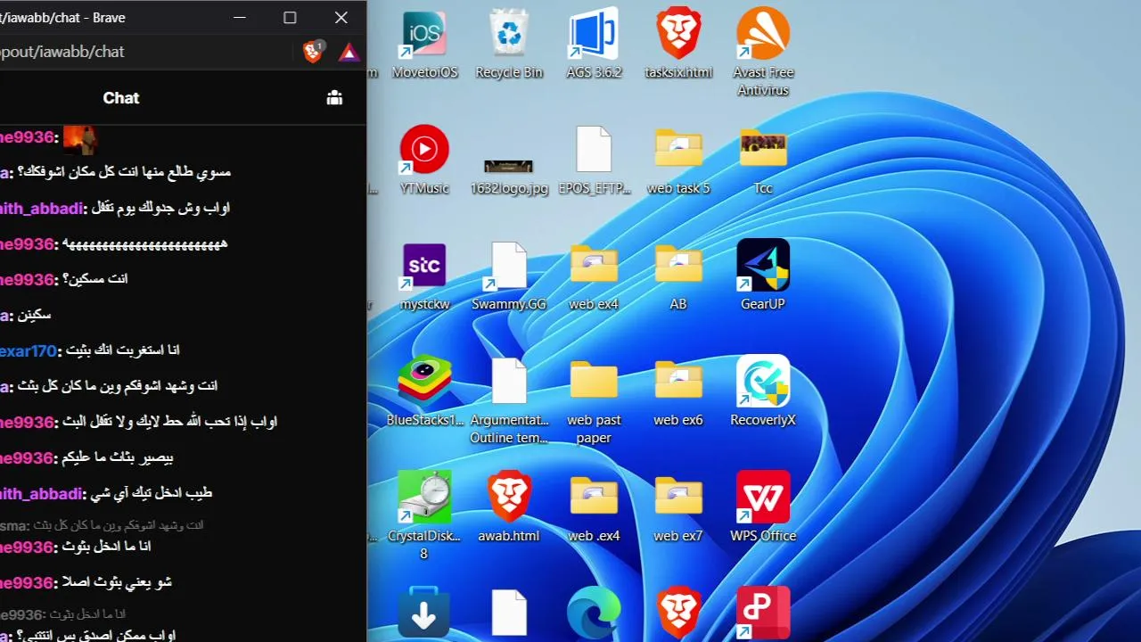
Task: Open CrystalDisk 8 shortcut
Action: coord(424,515)
